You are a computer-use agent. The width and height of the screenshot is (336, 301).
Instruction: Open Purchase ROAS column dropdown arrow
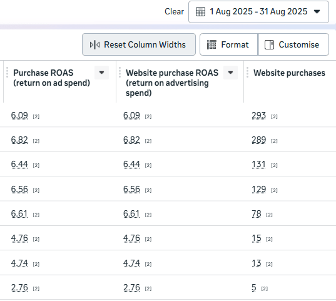pyautogui.click(x=102, y=73)
